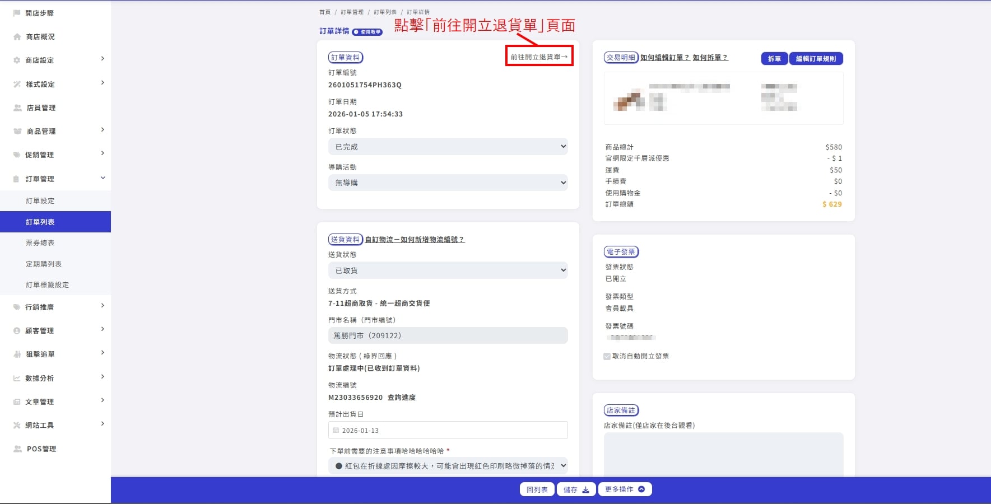Click the 編輯訂單規則 button
Image resolution: width=991 pixels, height=504 pixels.
point(816,59)
